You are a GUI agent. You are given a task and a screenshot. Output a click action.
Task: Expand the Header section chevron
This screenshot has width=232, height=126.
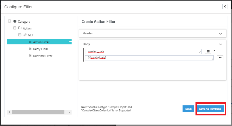[x=221, y=34]
